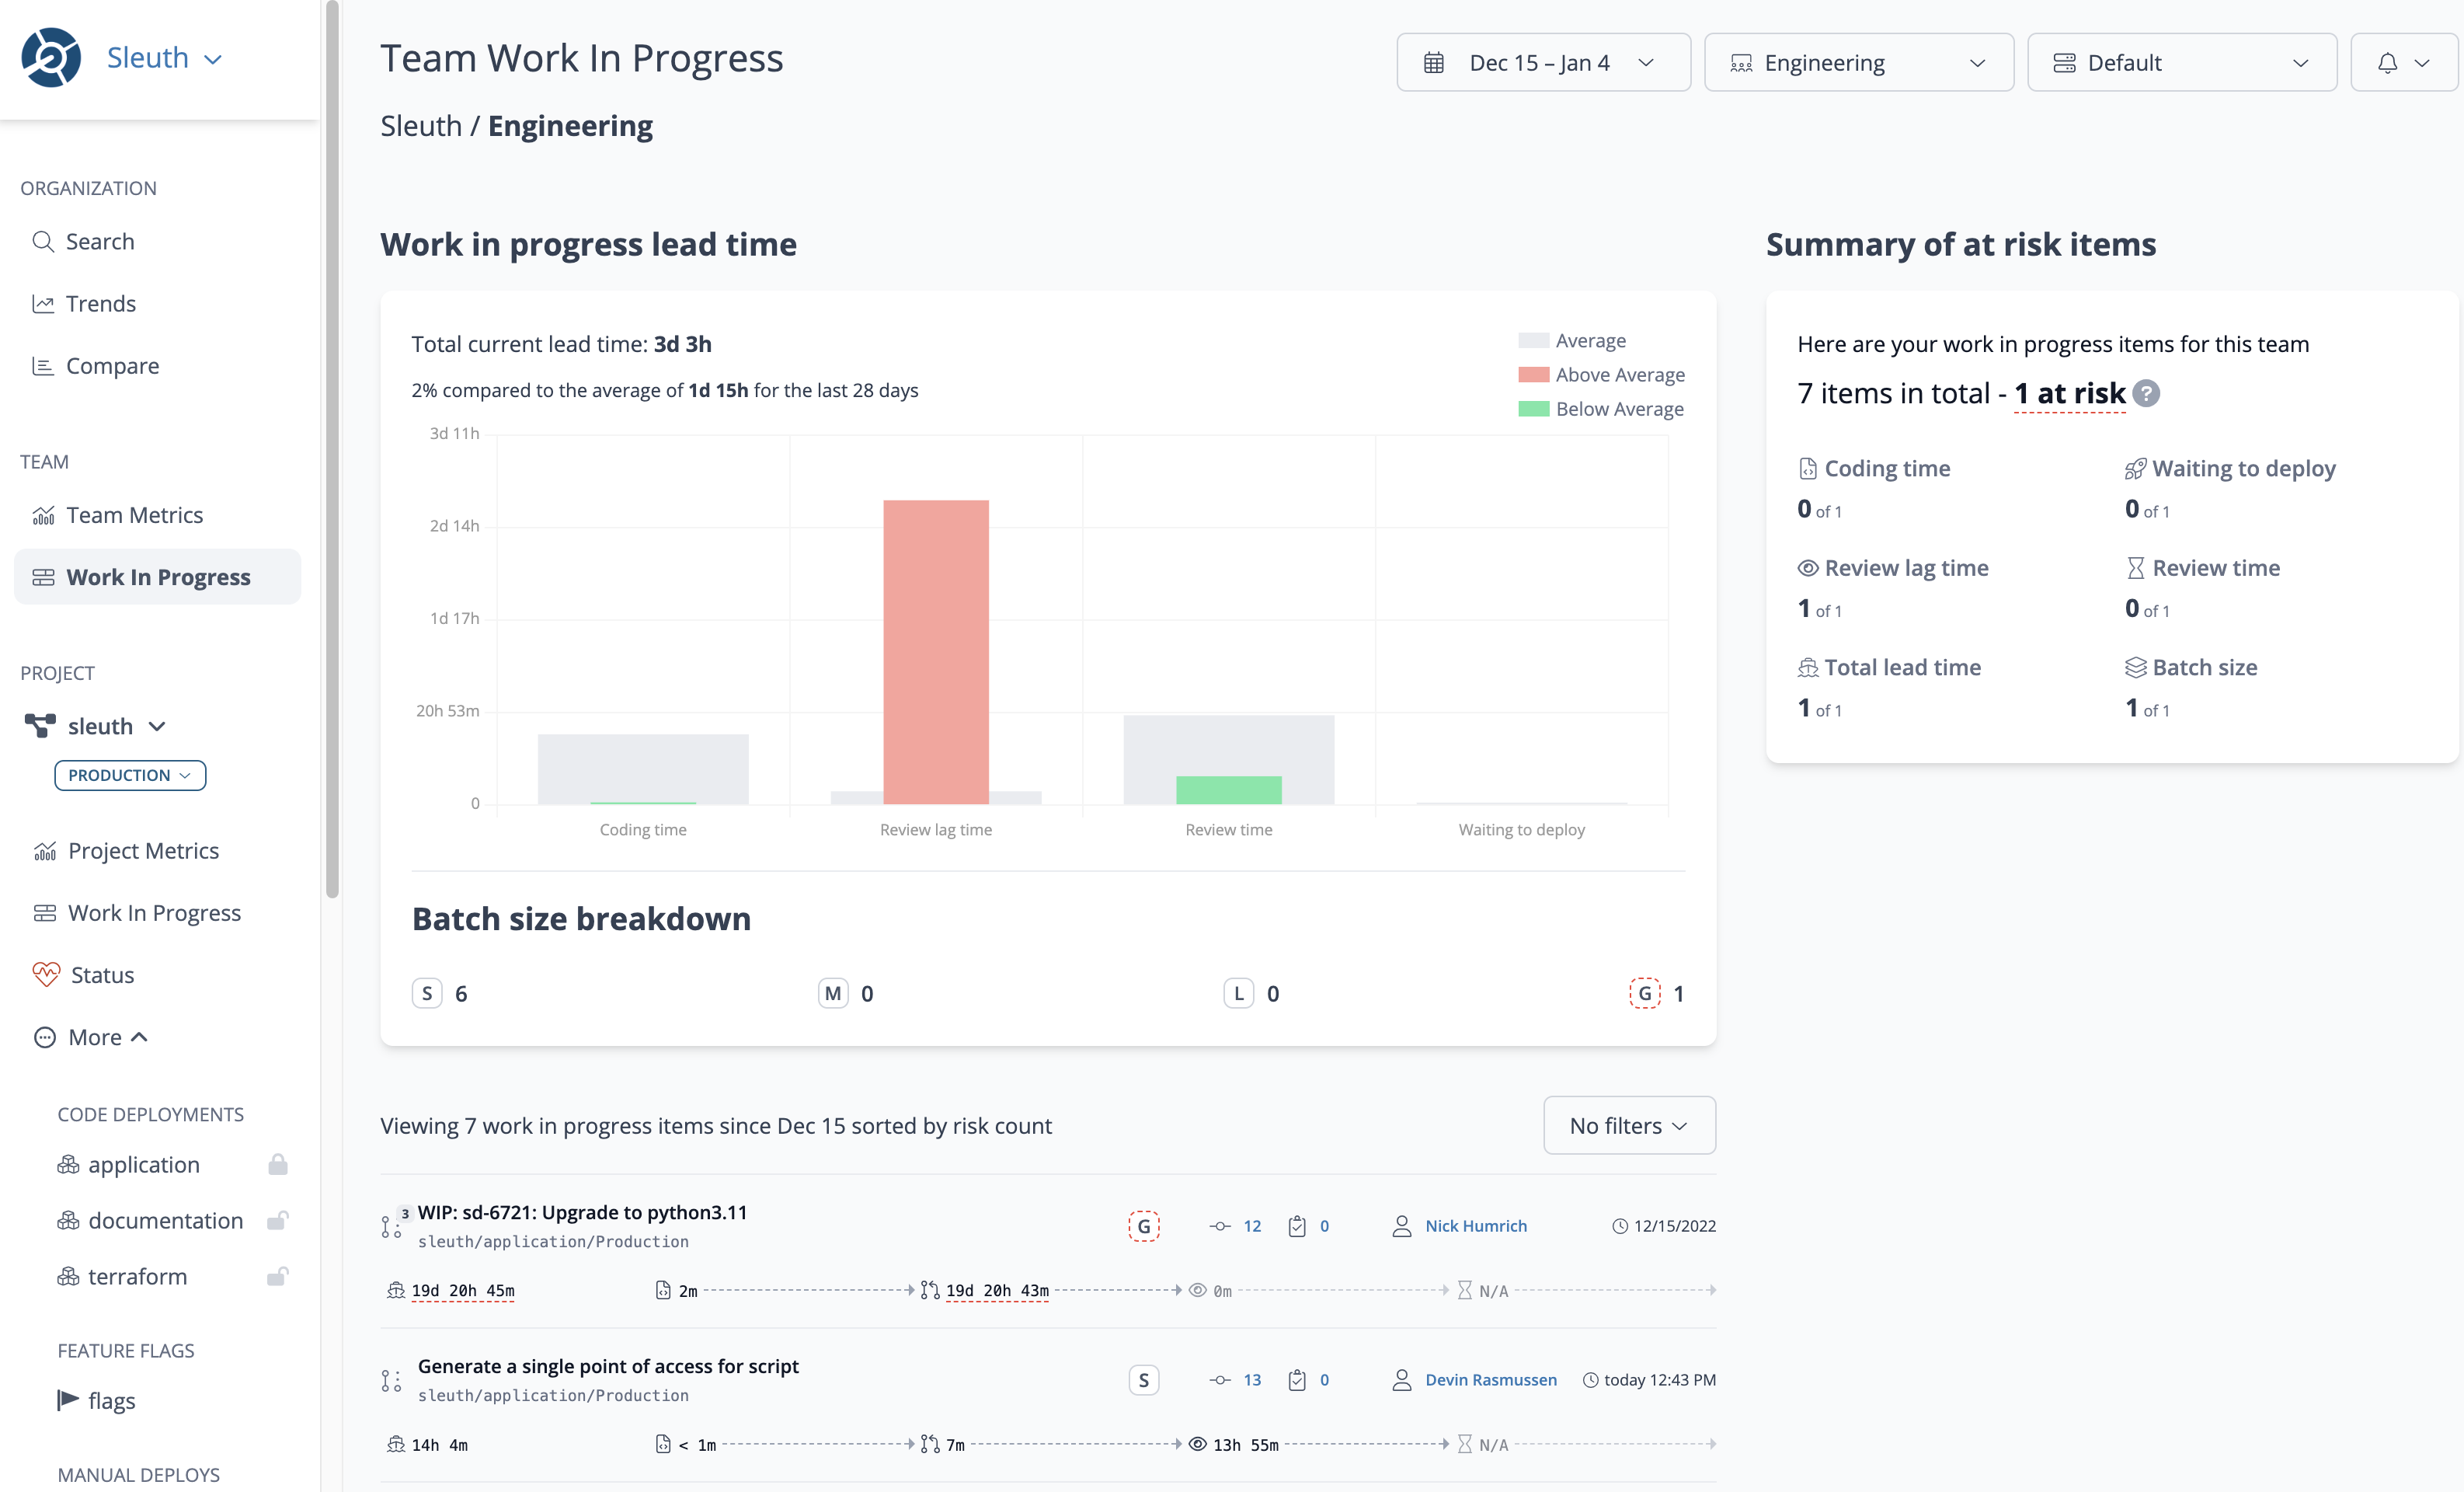
Task: Select the G batch size badge in breakdown
Action: click(x=1645, y=992)
